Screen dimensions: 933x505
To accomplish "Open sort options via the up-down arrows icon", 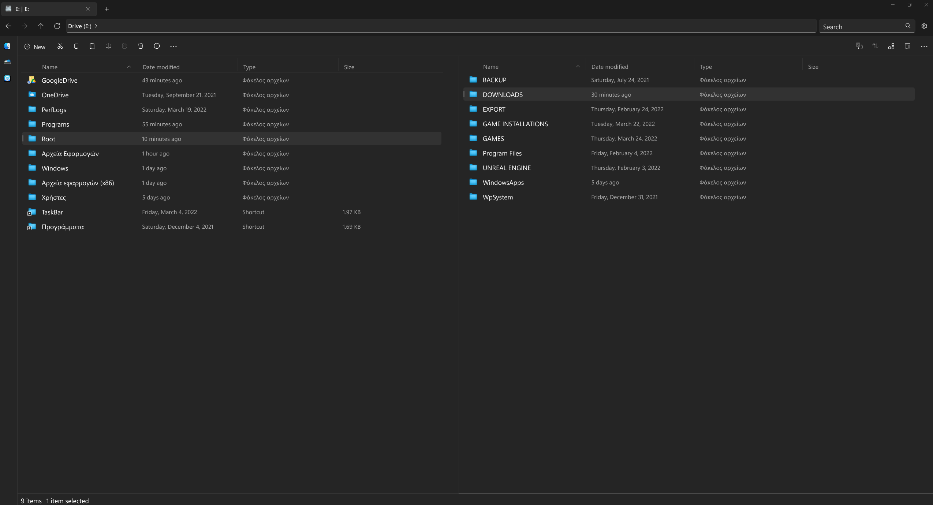I will click(x=874, y=46).
